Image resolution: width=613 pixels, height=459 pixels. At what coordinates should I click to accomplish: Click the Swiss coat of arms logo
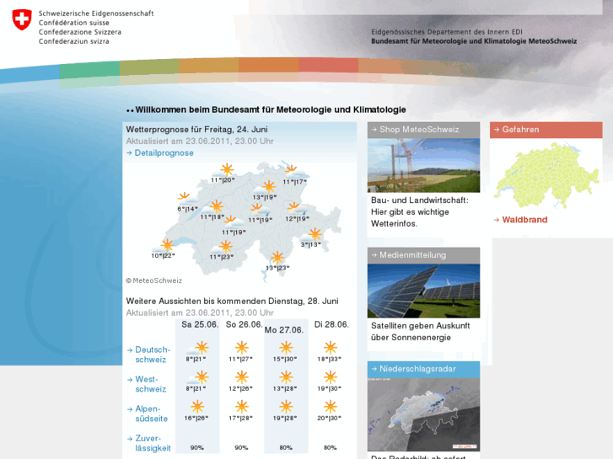click(22, 20)
